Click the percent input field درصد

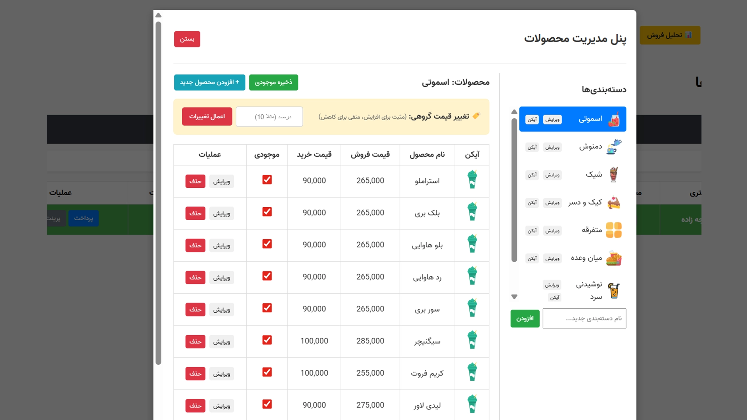(269, 116)
